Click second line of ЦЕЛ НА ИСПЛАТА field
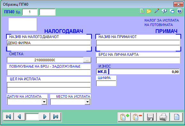185x126 pixels. click(x=49, y=90)
